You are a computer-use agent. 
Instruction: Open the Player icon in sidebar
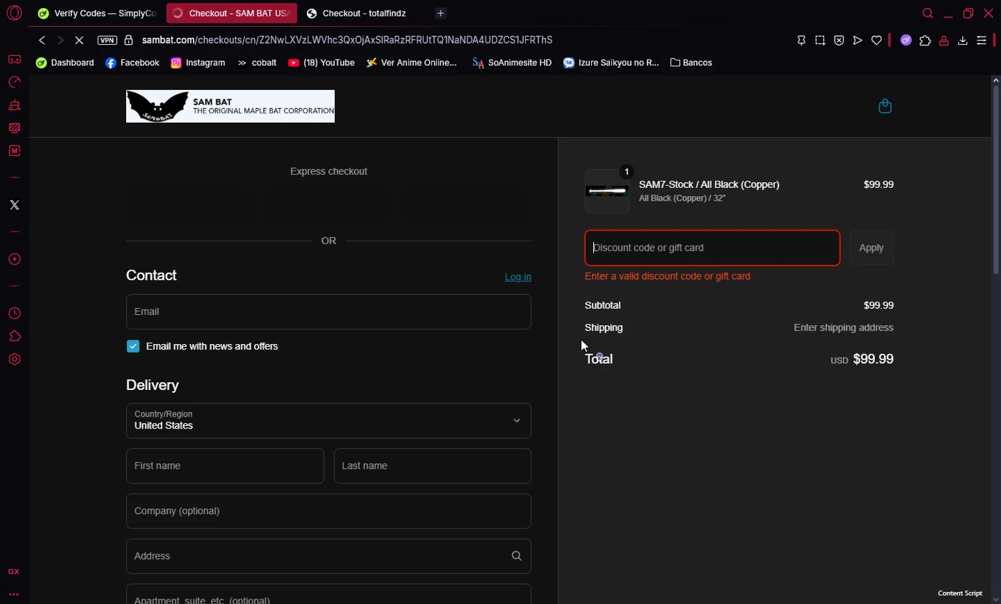coord(14,259)
